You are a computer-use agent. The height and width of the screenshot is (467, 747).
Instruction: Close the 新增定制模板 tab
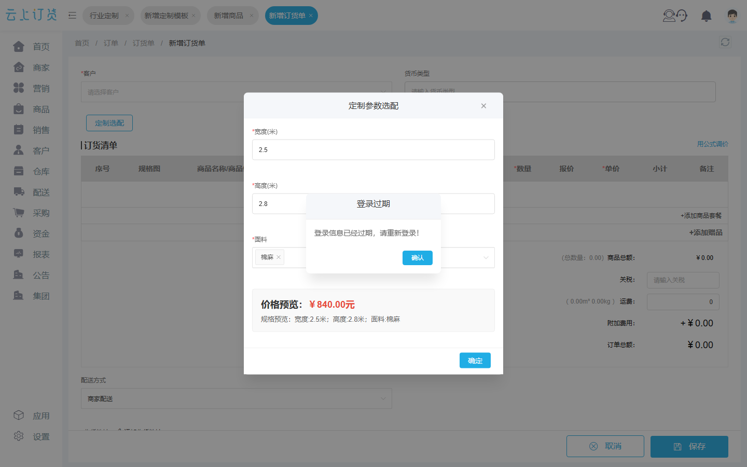click(193, 16)
